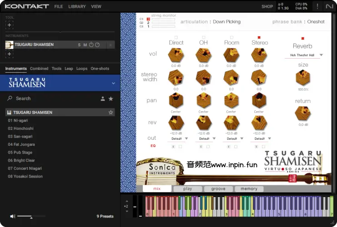Solo the TSUGARU SHAMISEN instrument
The width and height of the screenshot is (337, 227).
(x=79, y=45)
